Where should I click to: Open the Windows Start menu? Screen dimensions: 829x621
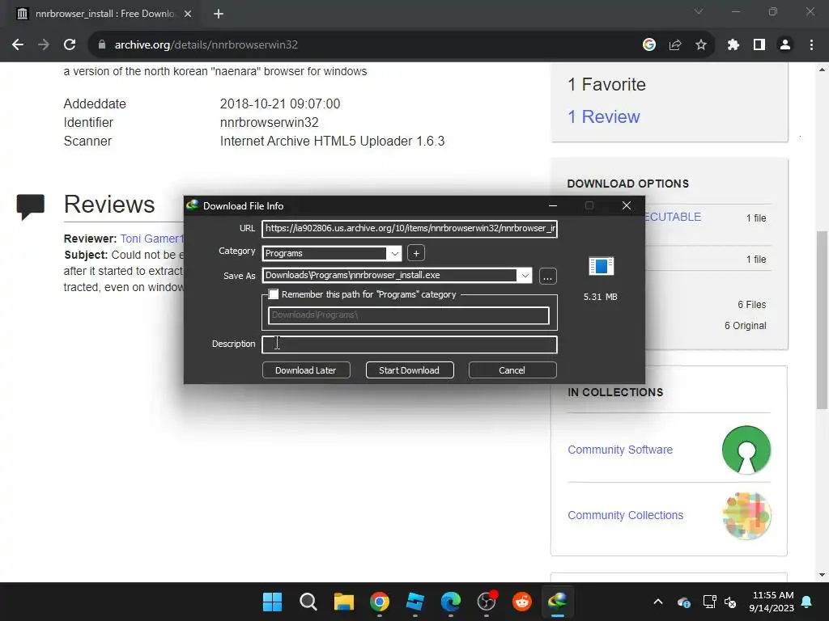tap(272, 602)
